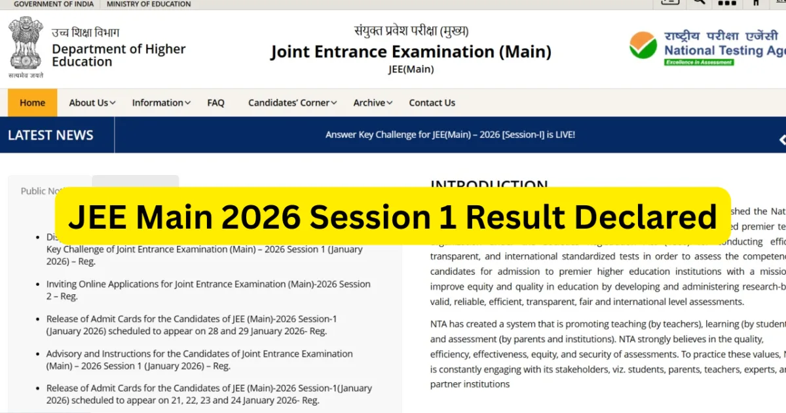The height and width of the screenshot is (413, 786).
Task: Select the Home menu item
Action: coord(32,103)
